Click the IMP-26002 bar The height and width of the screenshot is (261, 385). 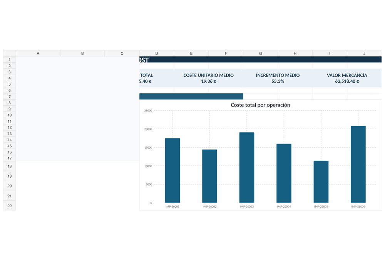[x=209, y=176]
